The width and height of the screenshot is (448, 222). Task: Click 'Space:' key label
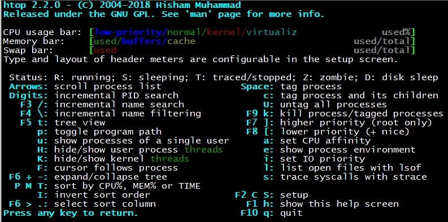257,86
